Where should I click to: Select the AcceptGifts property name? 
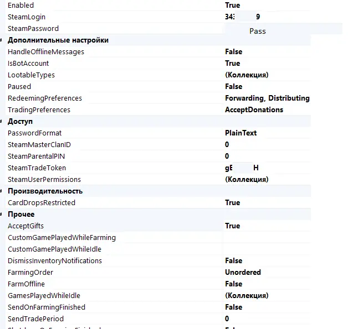pyautogui.click(x=25, y=226)
